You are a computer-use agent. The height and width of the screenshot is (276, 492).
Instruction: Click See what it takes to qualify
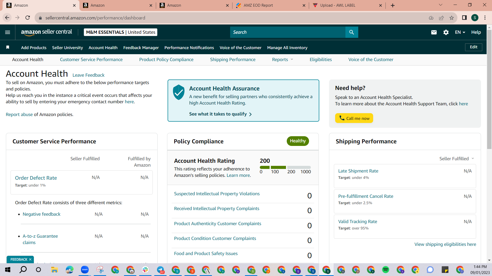pyautogui.click(x=220, y=114)
